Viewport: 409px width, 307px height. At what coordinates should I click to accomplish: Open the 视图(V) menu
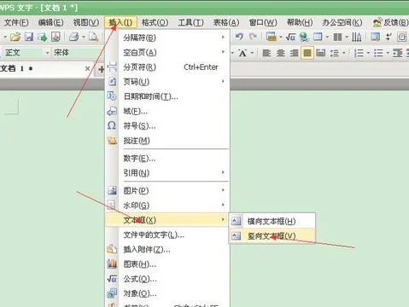[x=86, y=22]
